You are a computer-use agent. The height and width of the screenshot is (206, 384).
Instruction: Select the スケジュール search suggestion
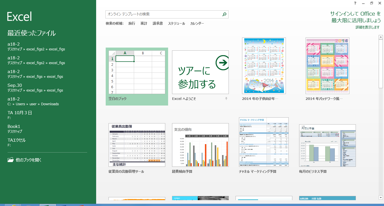(177, 24)
